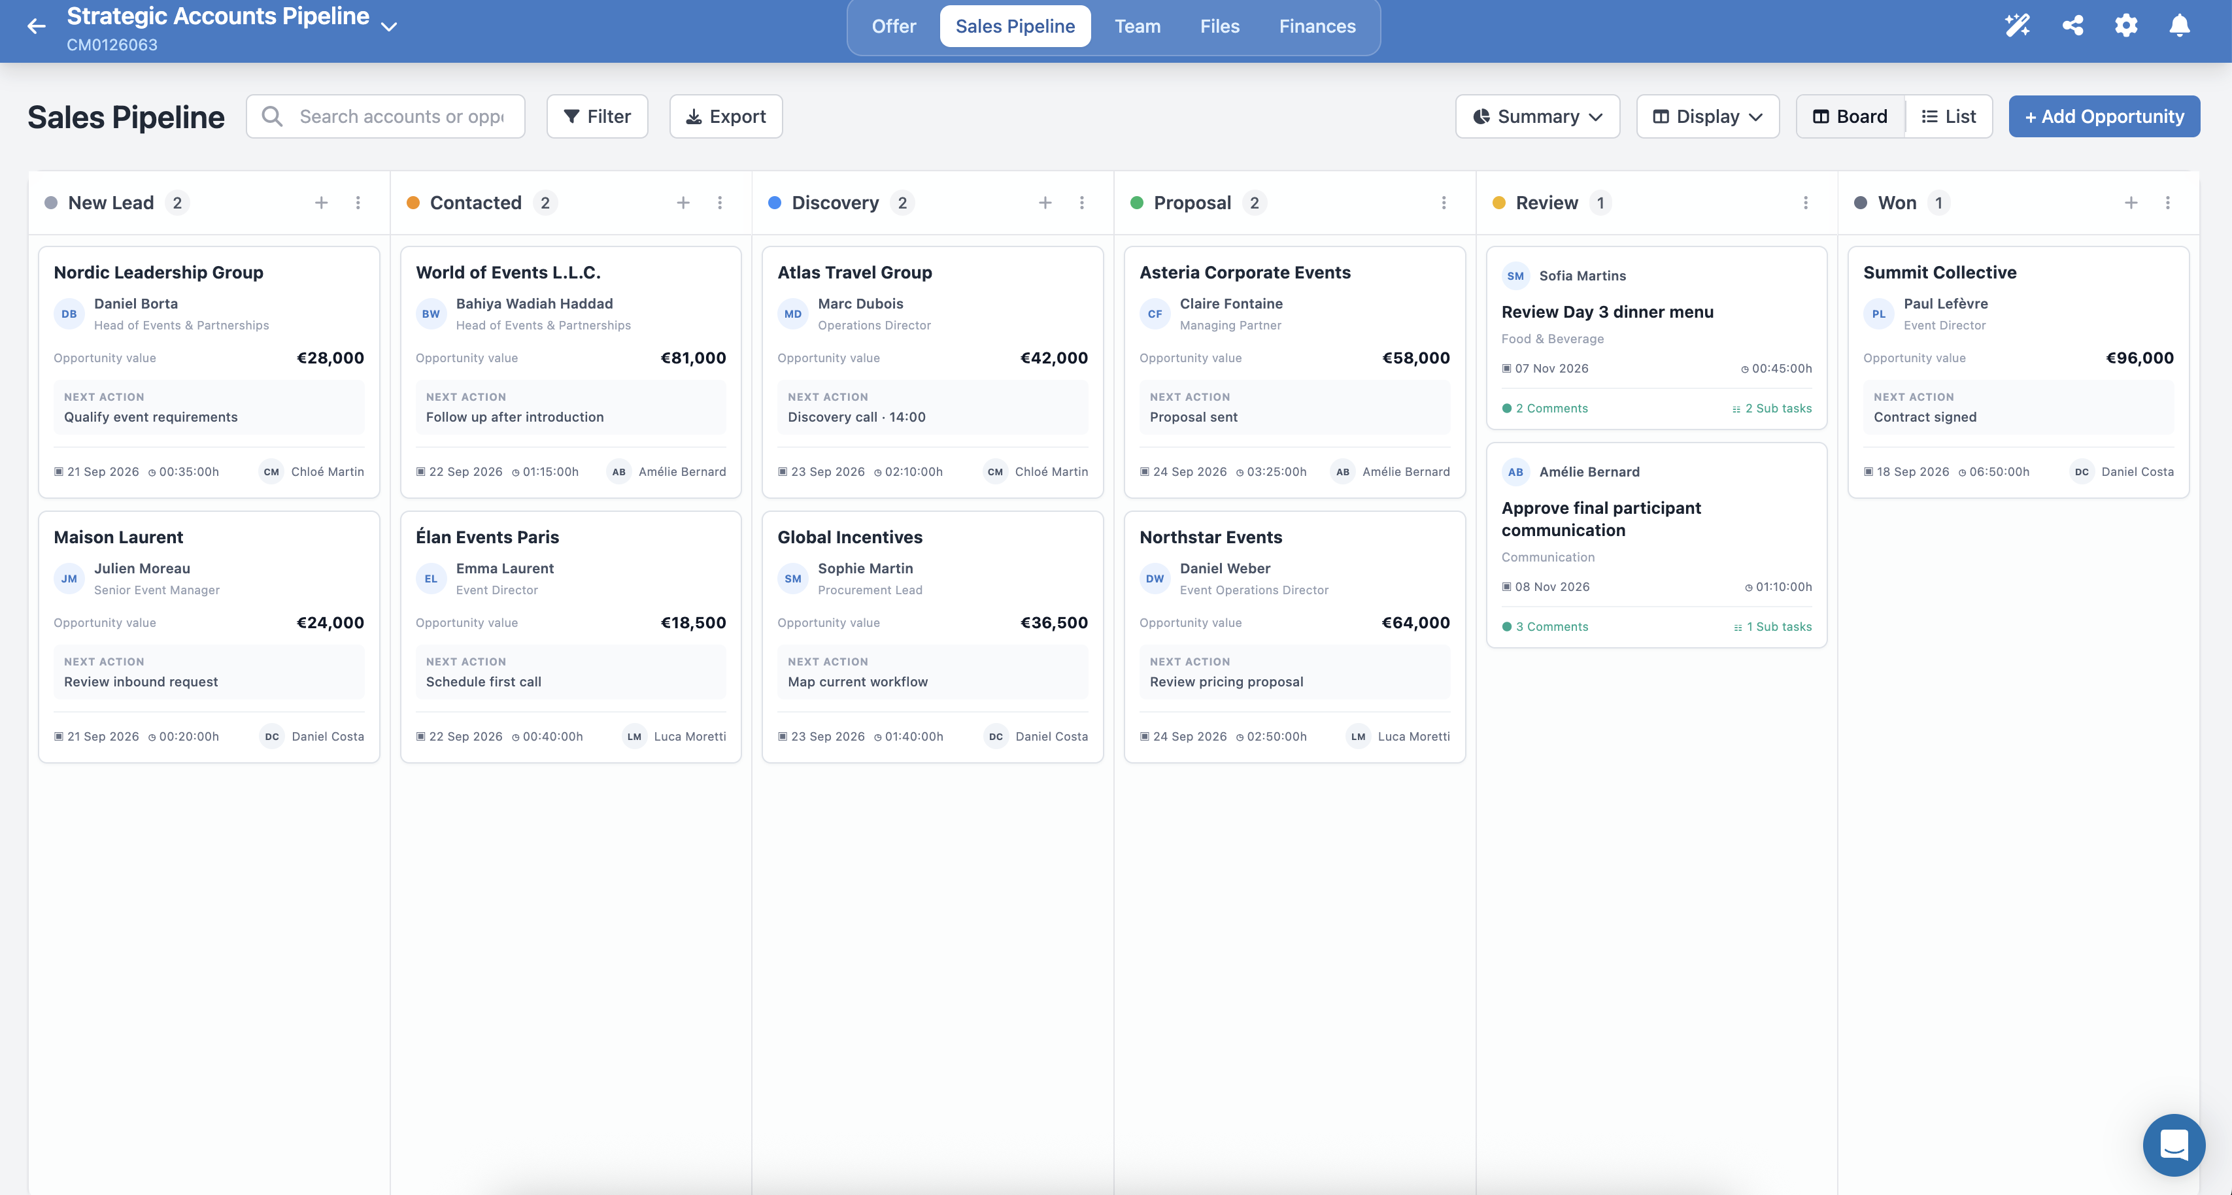
Task: Select Atlas Travel Group card title
Action: click(x=854, y=272)
